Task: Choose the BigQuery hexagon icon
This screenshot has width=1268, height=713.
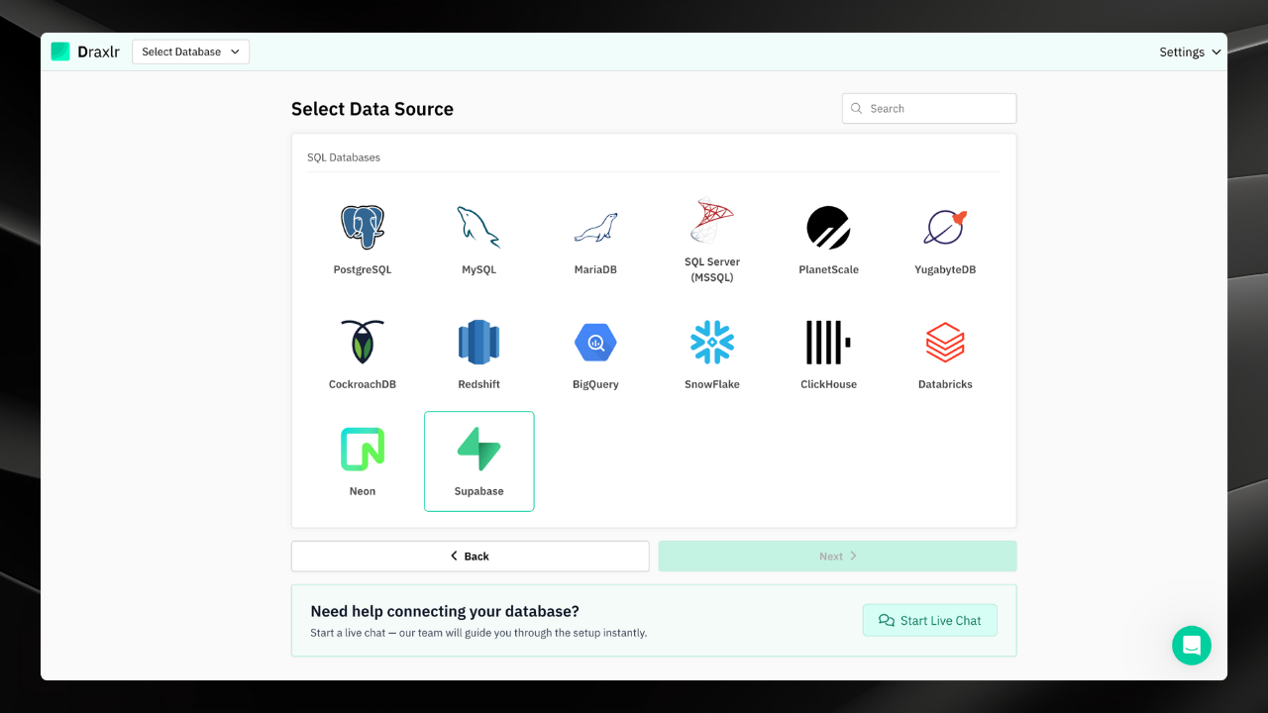Action: pos(595,343)
